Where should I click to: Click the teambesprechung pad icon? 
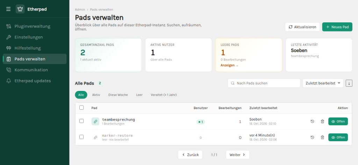point(95,121)
